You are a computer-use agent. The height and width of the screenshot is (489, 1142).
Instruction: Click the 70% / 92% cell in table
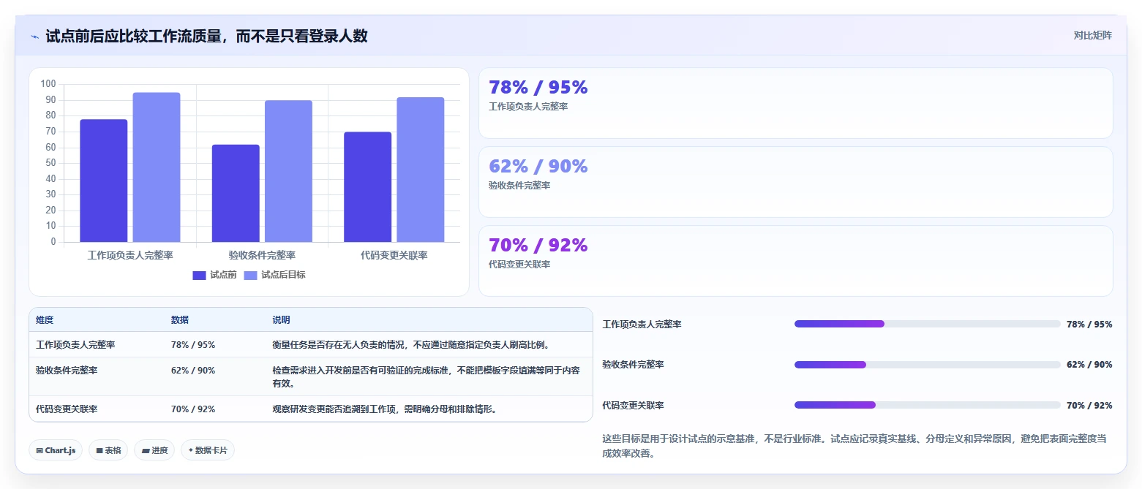(x=193, y=409)
